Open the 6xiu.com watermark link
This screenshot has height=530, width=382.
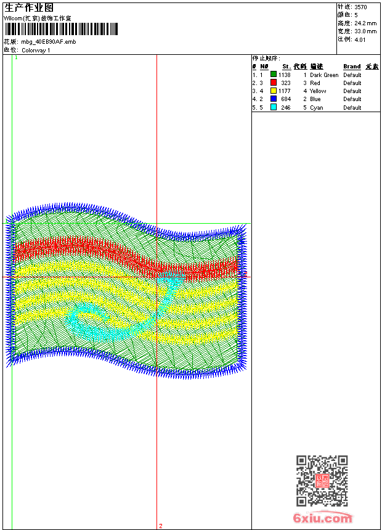pyautogui.click(x=323, y=518)
